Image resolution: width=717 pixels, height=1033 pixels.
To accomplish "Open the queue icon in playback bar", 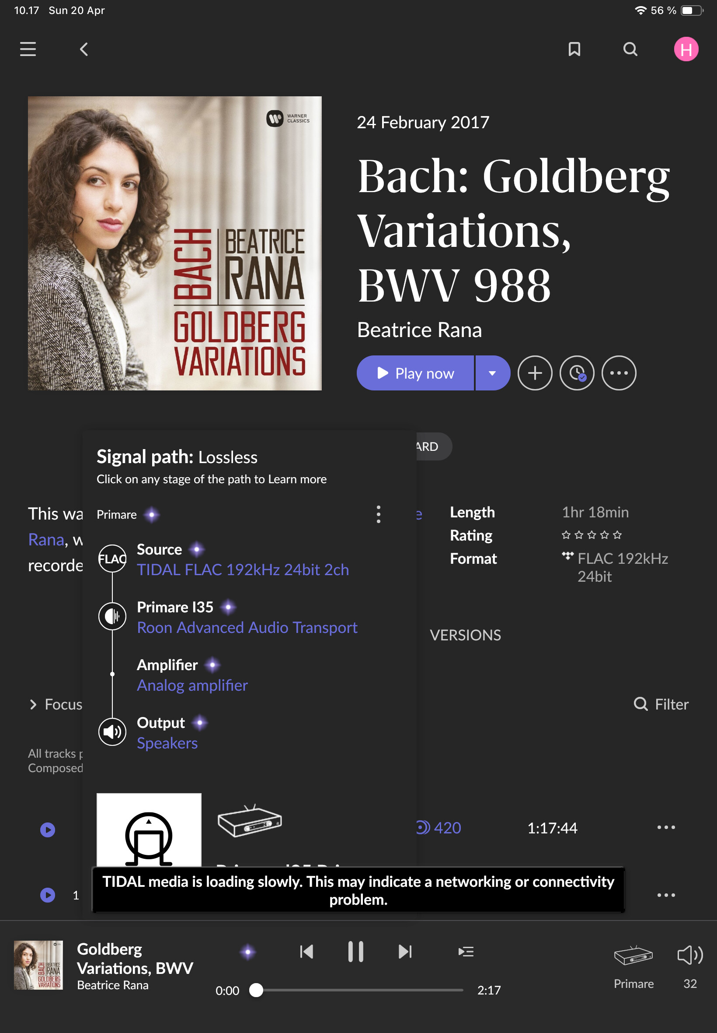I will click(x=466, y=951).
